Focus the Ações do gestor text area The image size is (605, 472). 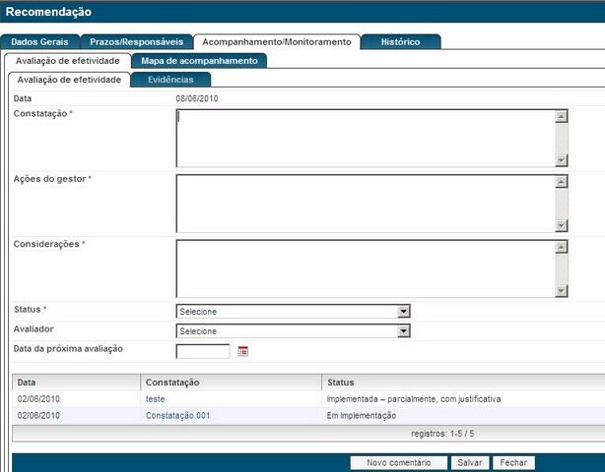click(x=366, y=204)
